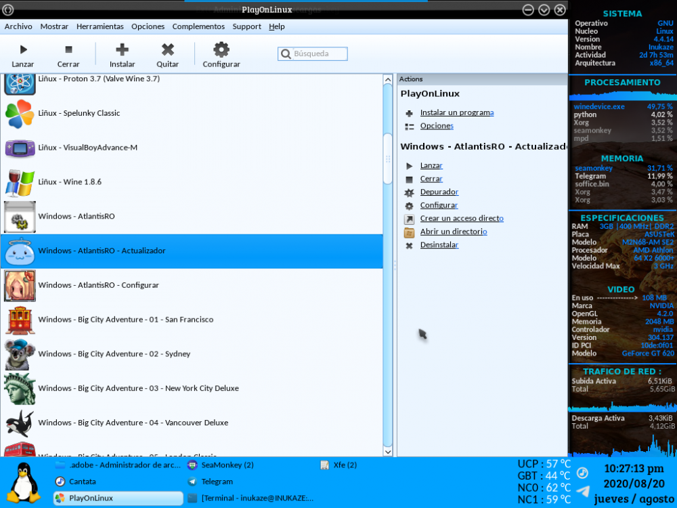Image resolution: width=677 pixels, height=508 pixels.
Task: Select the Spelunky Classic game icon
Action: click(x=20, y=113)
